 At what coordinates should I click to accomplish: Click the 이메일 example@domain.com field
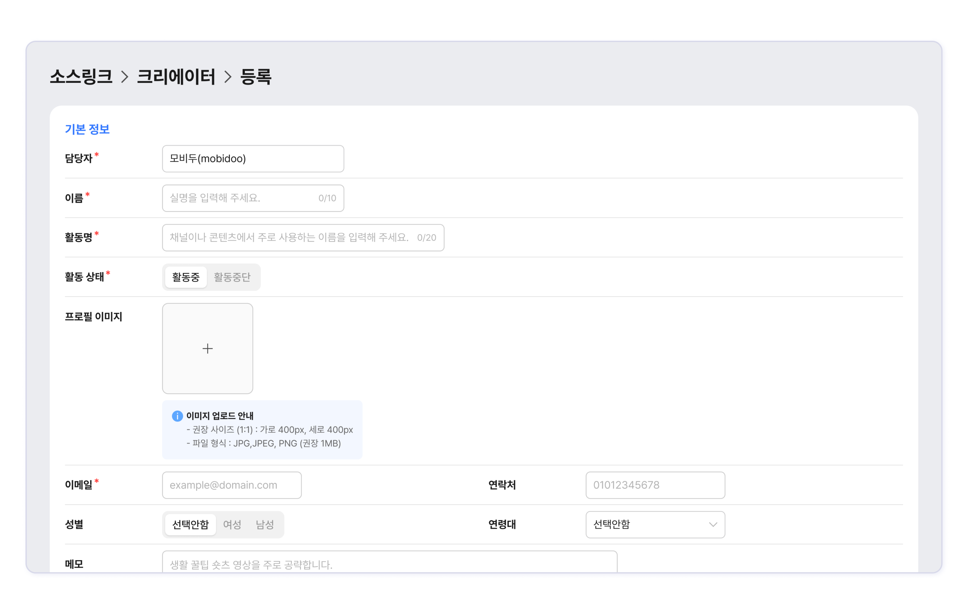click(231, 485)
